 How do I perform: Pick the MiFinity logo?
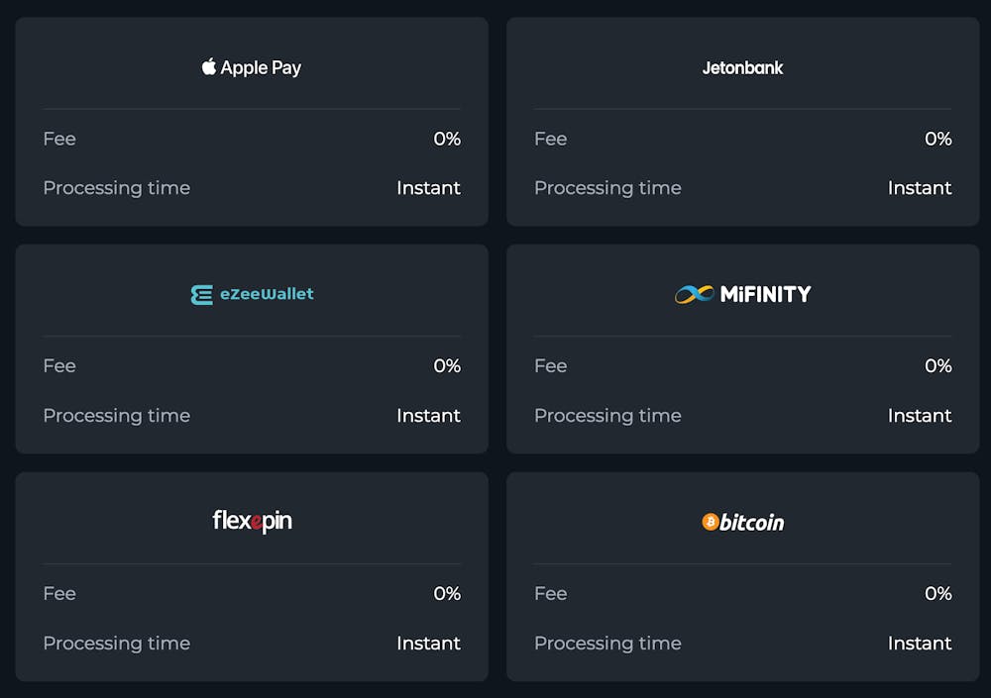742,294
